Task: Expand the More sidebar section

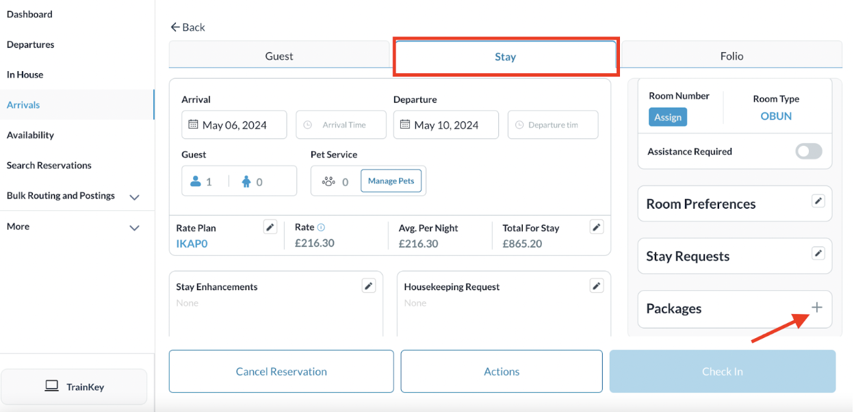Action: 135,228
